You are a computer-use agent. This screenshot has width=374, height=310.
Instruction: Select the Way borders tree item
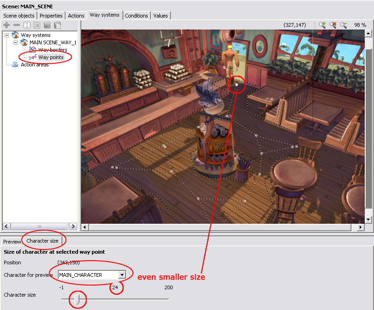[x=53, y=50]
